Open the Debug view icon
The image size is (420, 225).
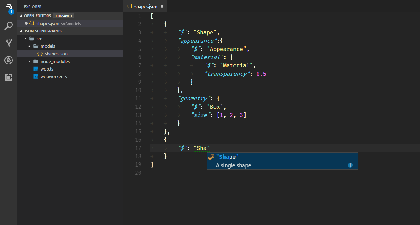[9, 60]
